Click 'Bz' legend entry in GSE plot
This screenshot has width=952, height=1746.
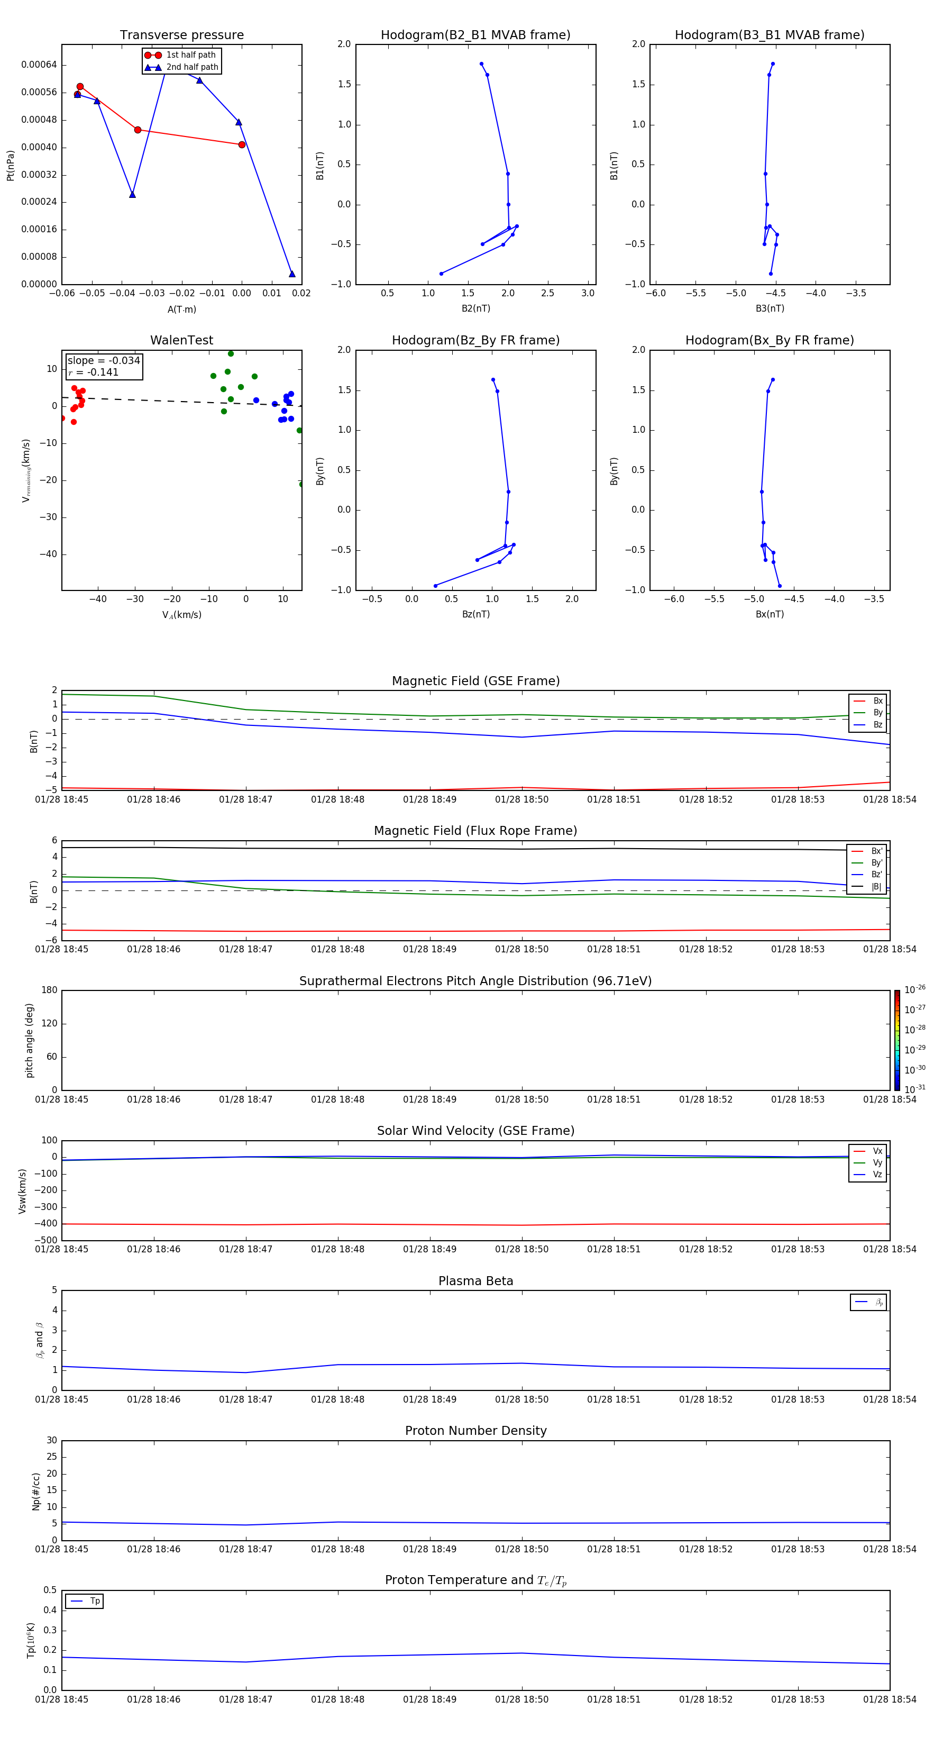(x=868, y=725)
